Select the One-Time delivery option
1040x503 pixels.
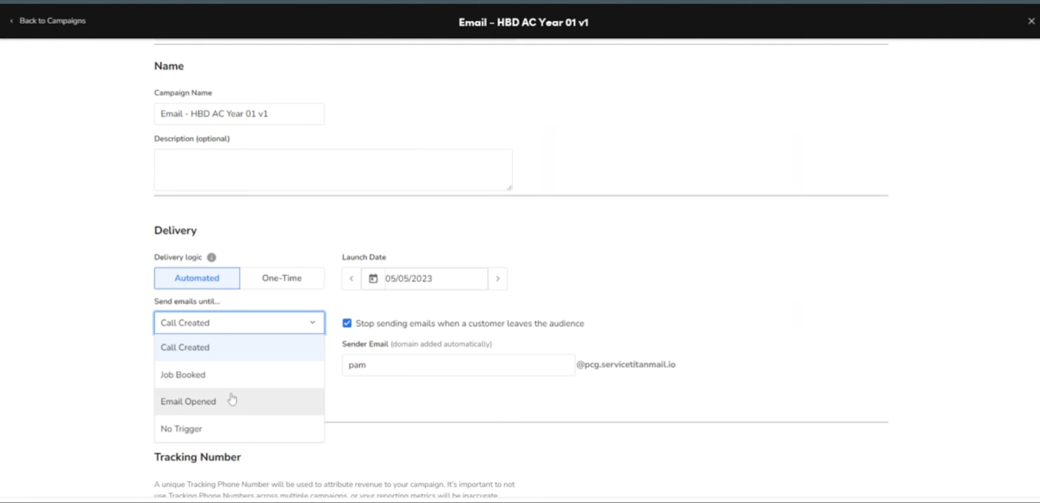click(x=282, y=278)
